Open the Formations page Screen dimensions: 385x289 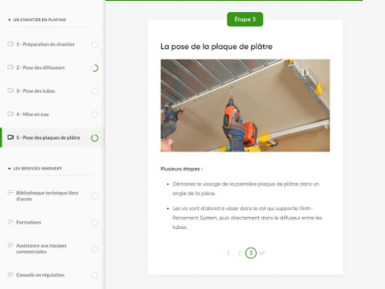(x=29, y=222)
